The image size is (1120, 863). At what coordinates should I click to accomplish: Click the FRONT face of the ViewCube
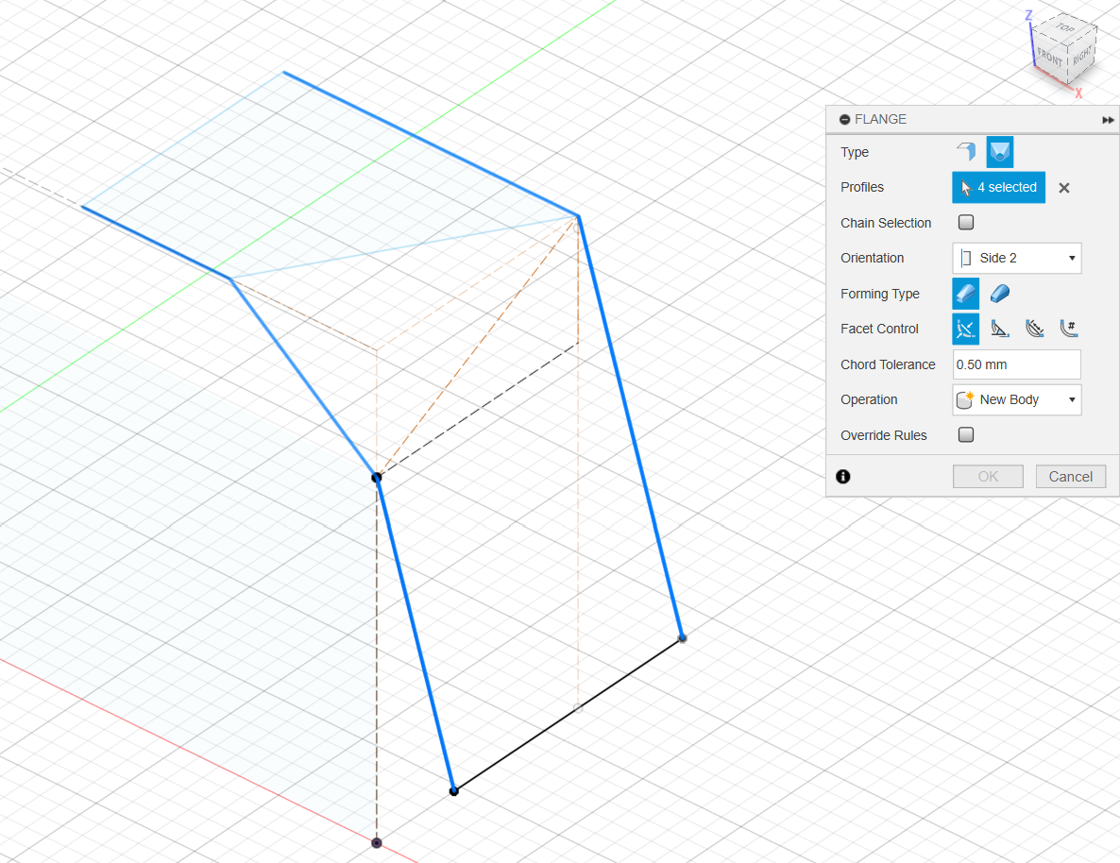(1051, 57)
